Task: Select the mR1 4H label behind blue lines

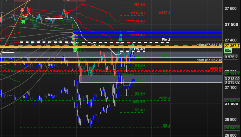Action: pos(138,35)
